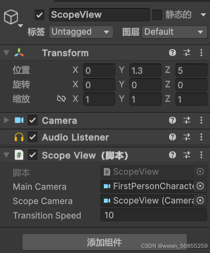Image resolution: width=210 pixels, height=253 pixels.
Task: Uncheck the Audio Listener component
Action: (32, 137)
